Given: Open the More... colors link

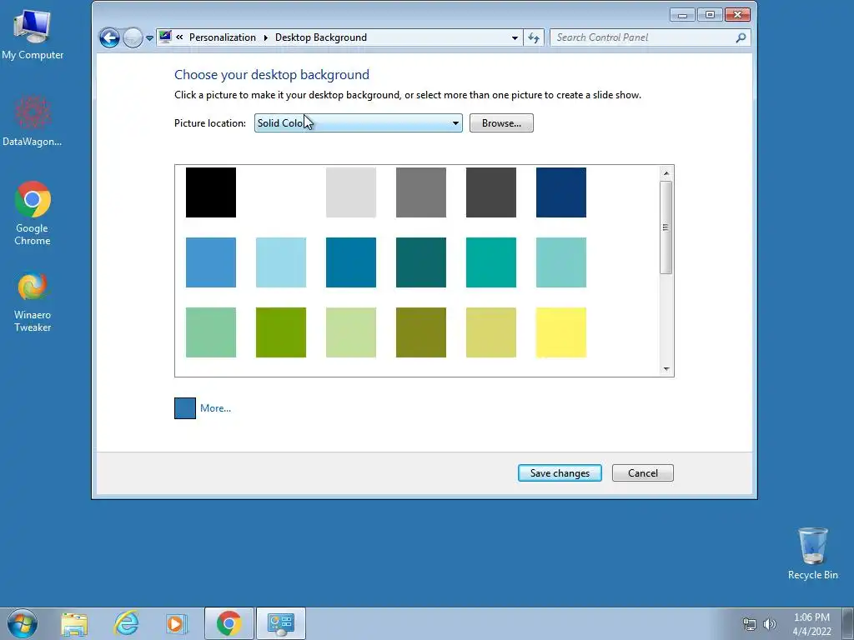Looking at the screenshot, I should coord(215,408).
